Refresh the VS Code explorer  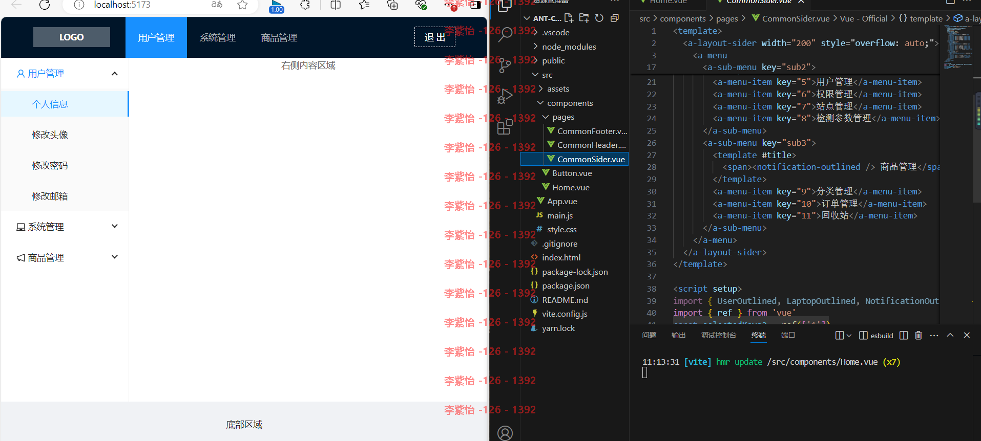tap(599, 18)
